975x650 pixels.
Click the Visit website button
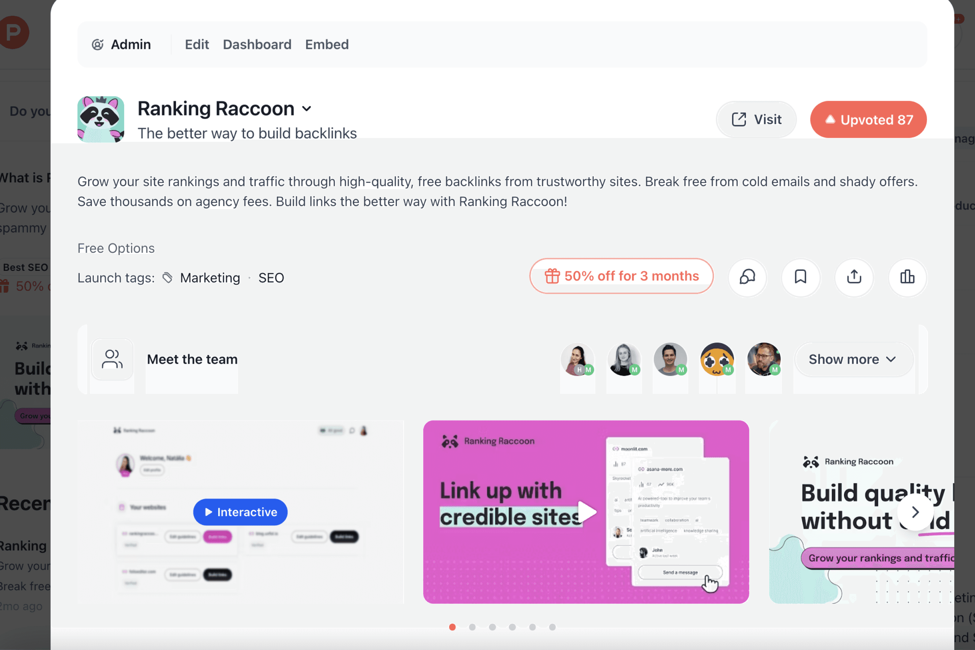tap(756, 120)
